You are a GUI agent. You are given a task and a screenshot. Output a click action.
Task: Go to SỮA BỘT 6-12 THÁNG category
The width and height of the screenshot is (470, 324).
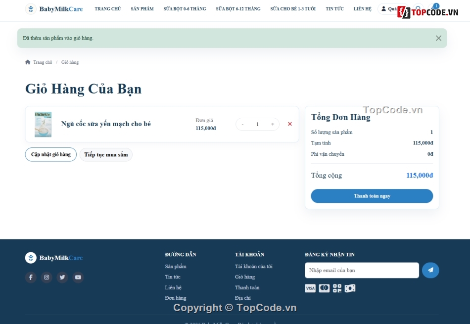(238, 9)
